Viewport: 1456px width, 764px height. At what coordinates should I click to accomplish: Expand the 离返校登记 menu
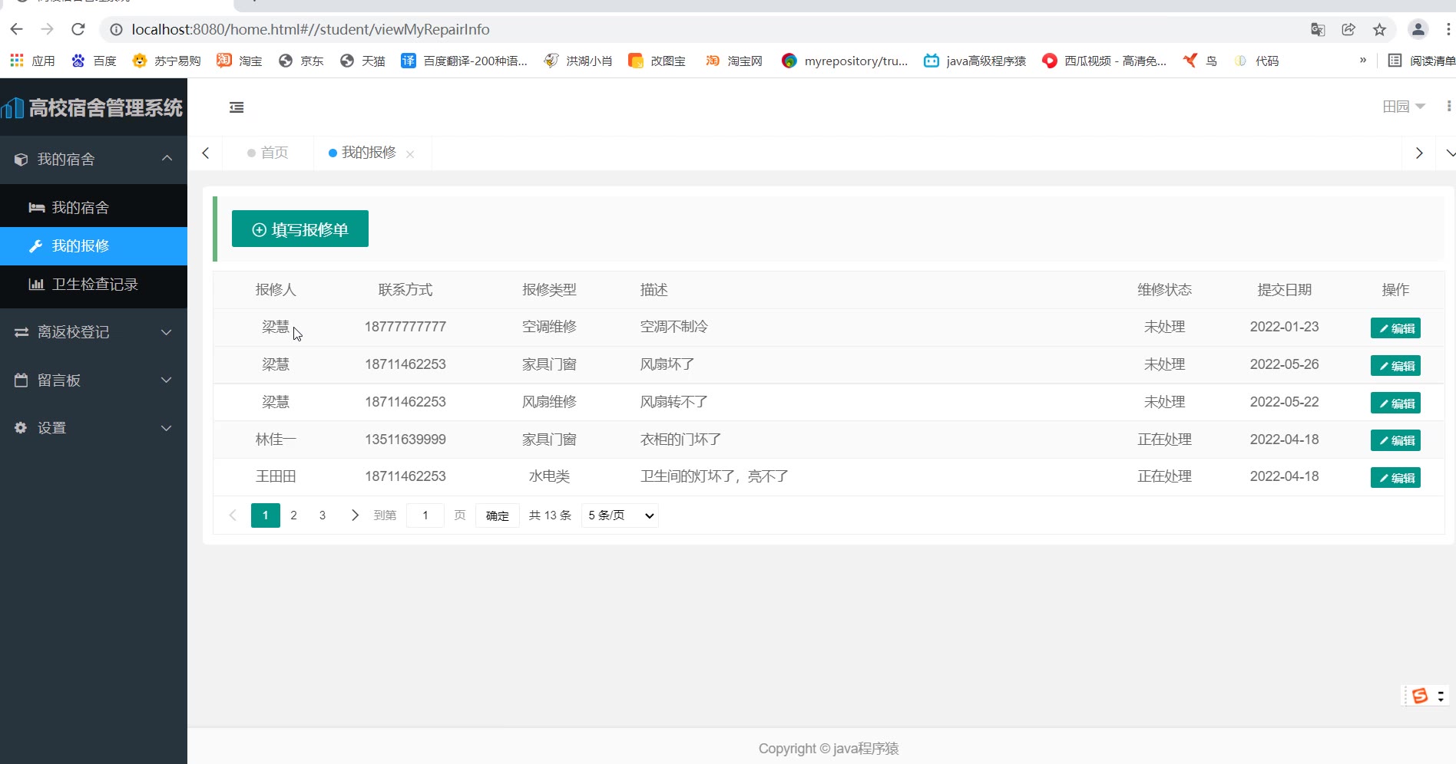click(94, 332)
